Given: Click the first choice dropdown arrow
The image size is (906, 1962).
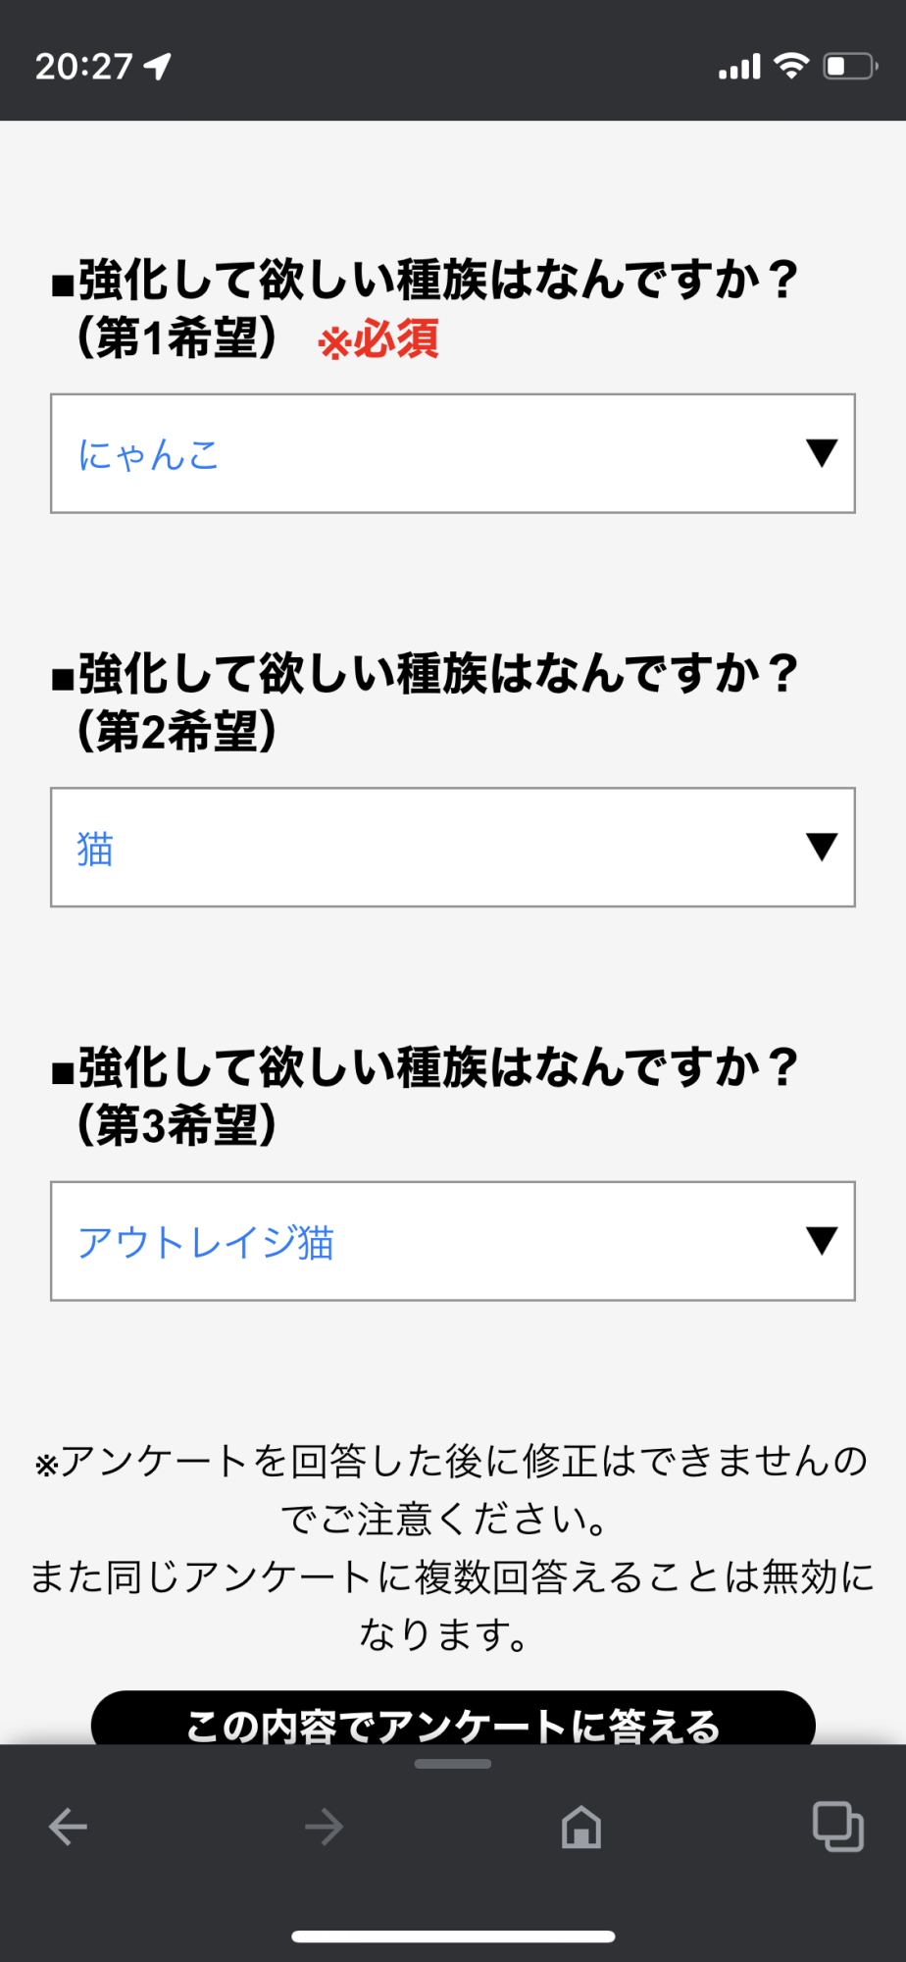Looking at the screenshot, I should (822, 452).
